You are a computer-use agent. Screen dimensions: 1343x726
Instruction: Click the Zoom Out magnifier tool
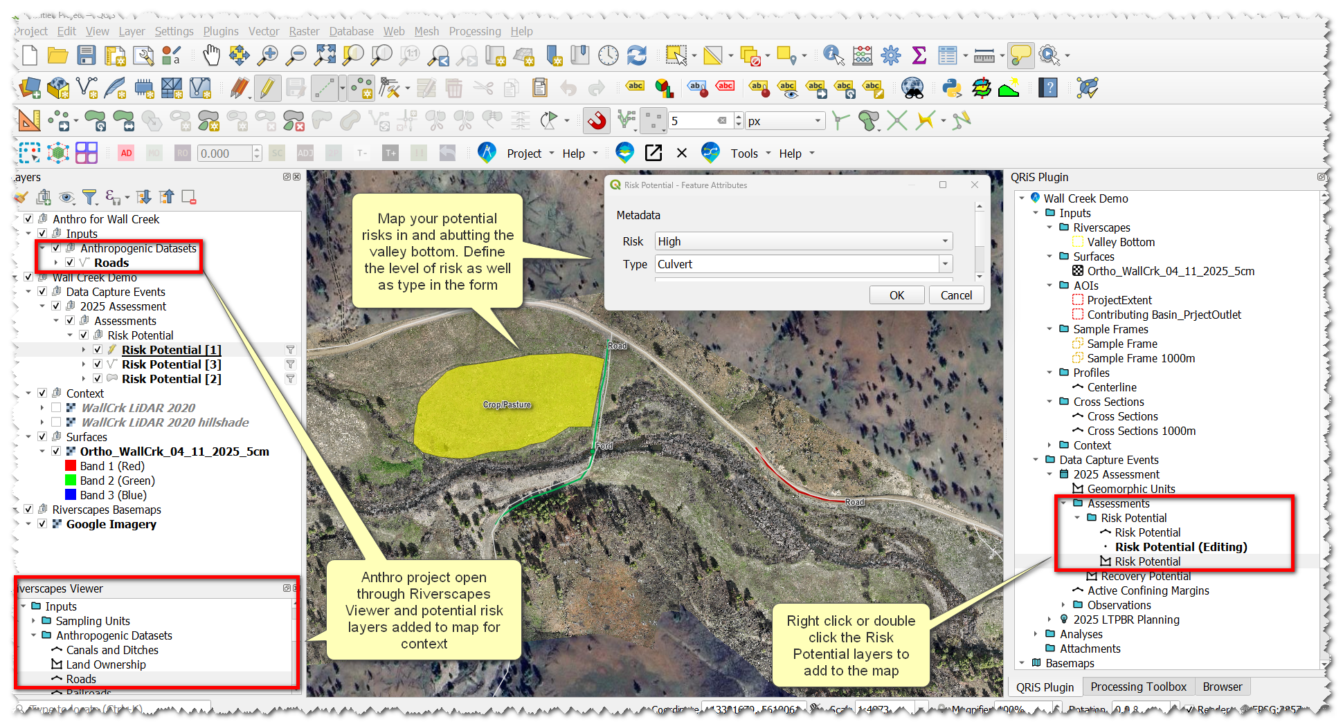(x=296, y=55)
